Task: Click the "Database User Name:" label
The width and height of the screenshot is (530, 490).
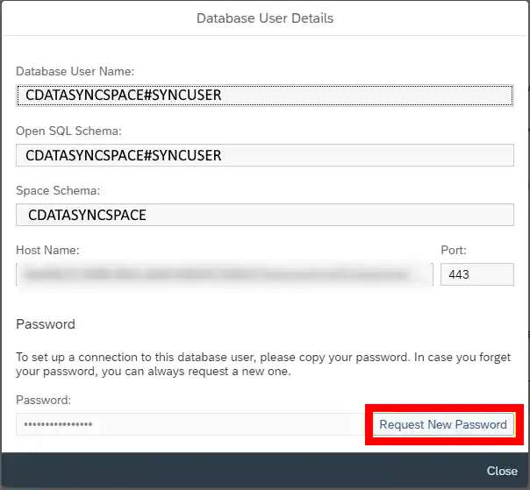Action: (75, 71)
